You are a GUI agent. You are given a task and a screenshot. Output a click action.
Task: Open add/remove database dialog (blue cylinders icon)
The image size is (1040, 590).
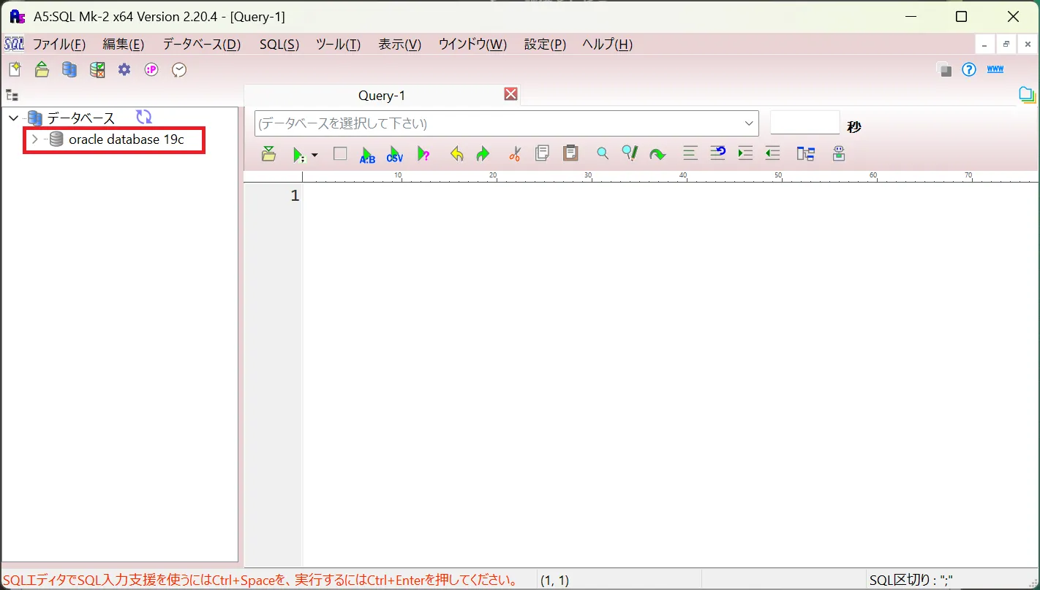click(69, 69)
